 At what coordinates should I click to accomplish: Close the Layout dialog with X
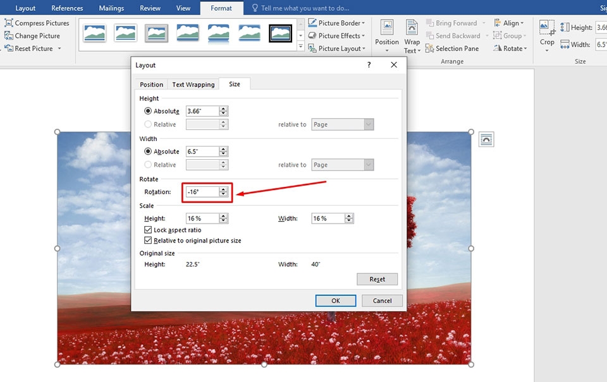394,65
